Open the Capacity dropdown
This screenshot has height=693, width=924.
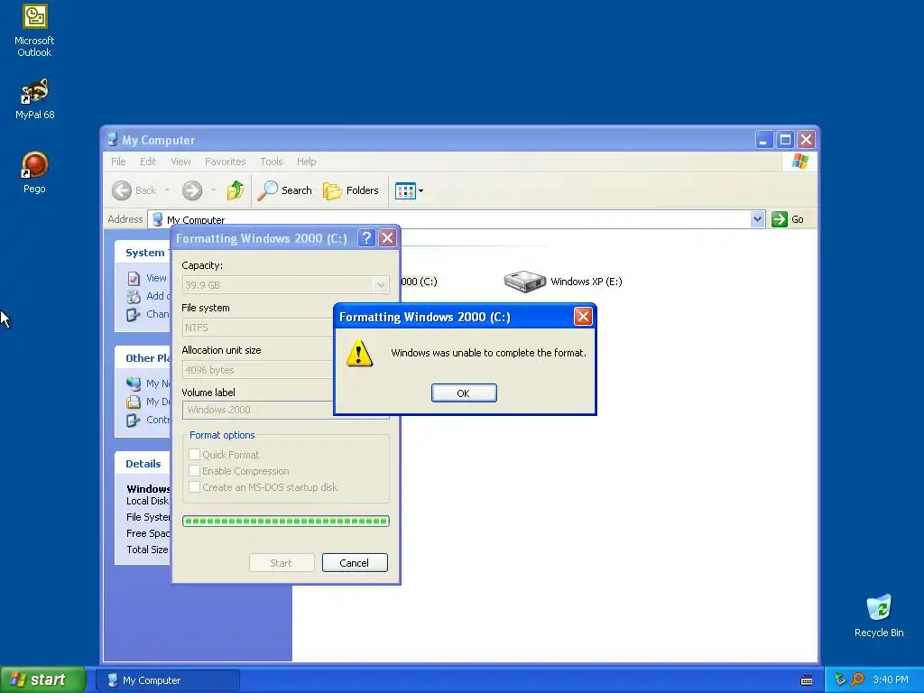tap(381, 285)
